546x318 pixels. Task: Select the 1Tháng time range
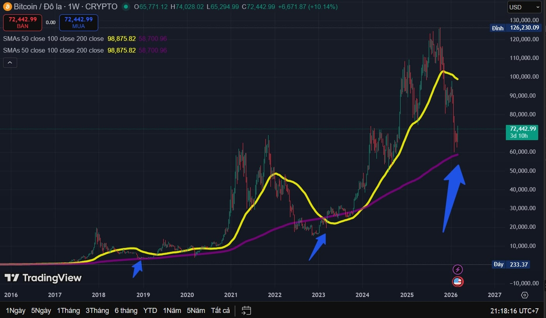(x=68, y=311)
